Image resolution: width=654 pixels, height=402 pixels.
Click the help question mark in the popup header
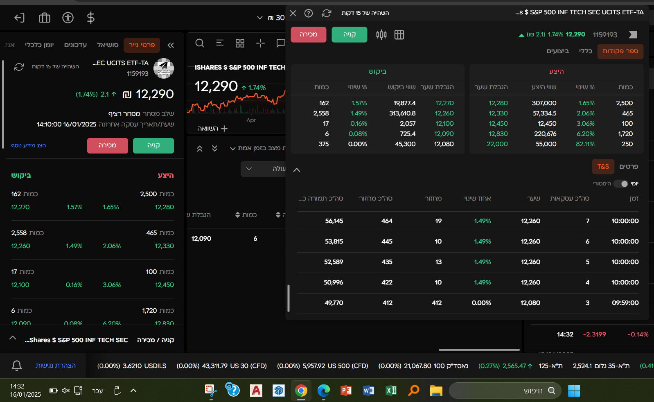pyautogui.click(x=309, y=13)
